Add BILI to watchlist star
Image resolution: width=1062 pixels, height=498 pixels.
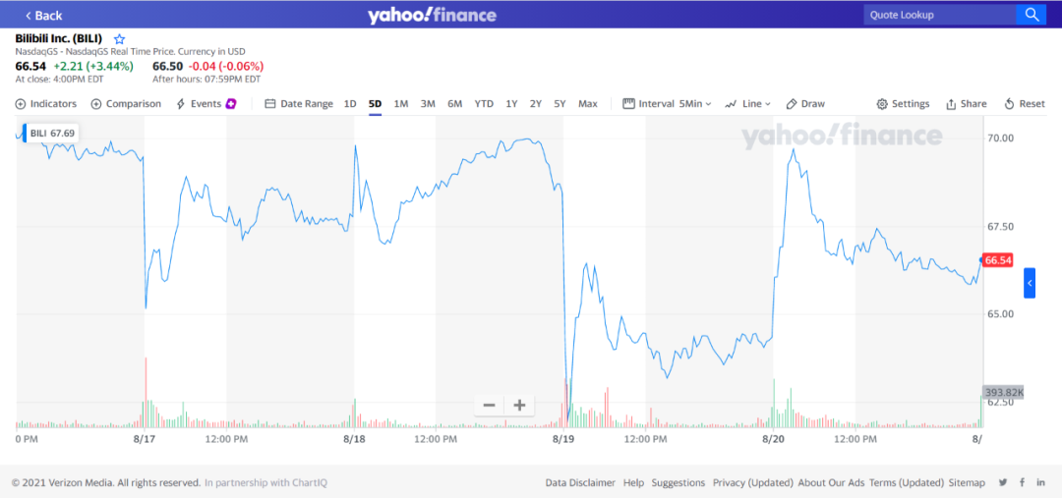click(120, 39)
